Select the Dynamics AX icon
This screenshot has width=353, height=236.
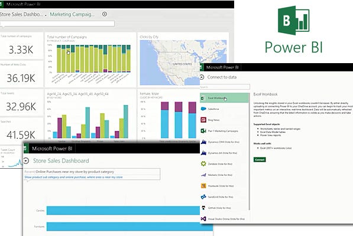click(203, 153)
